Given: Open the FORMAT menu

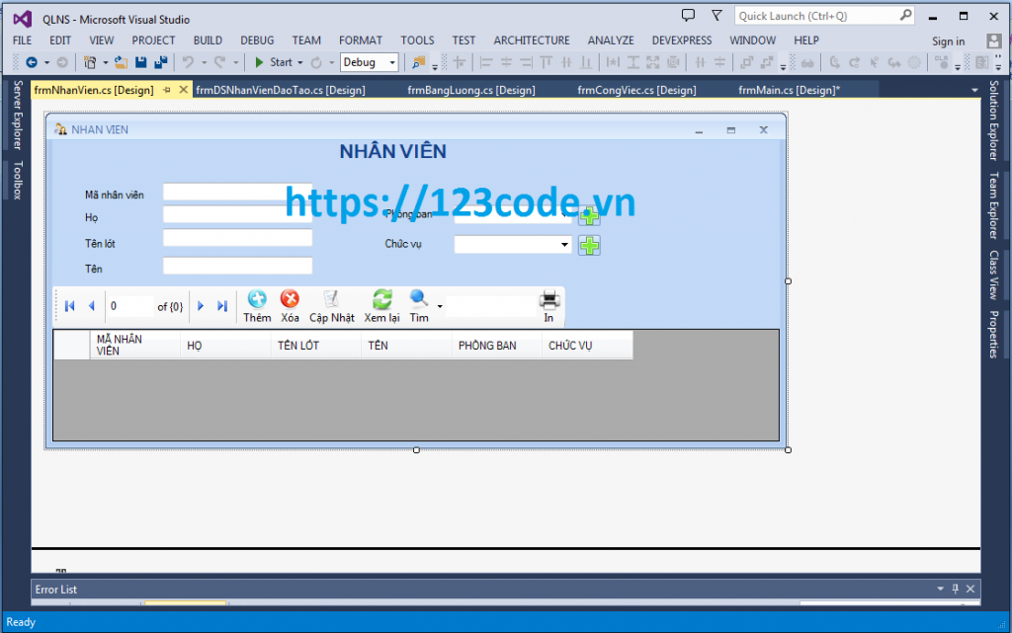Looking at the screenshot, I should [361, 40].
